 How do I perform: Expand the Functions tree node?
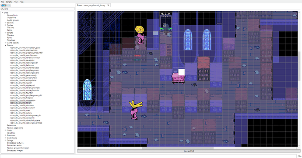tap(6, 135)
